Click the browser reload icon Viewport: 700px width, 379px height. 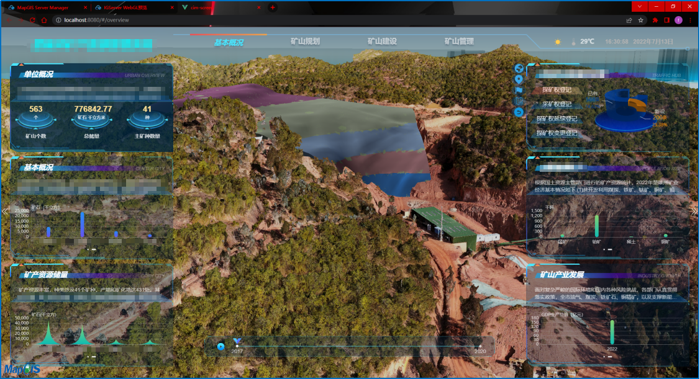pos(32,20)
